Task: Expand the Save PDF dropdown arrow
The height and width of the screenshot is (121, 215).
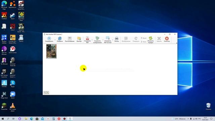Action: [x=92, y=40]
